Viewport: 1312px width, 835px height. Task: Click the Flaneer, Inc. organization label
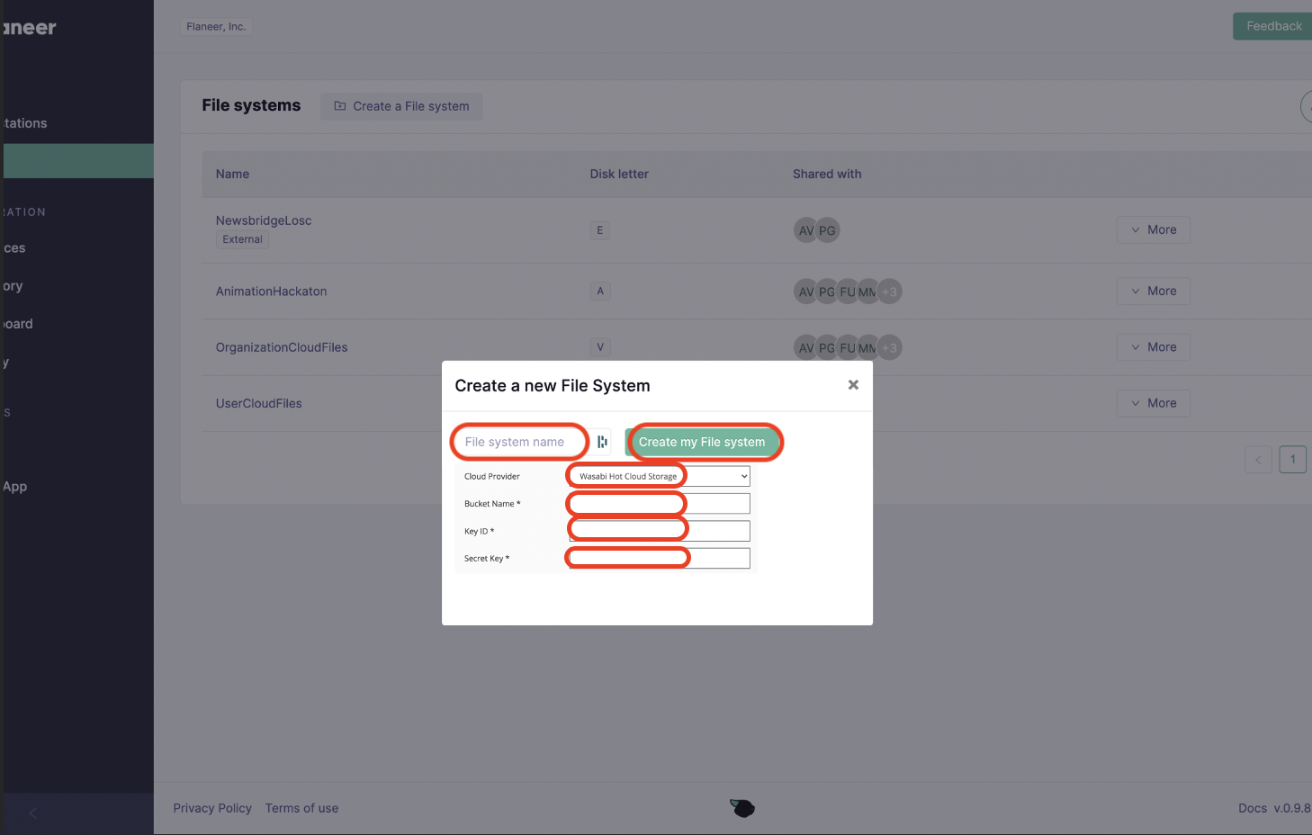point(216,27)
